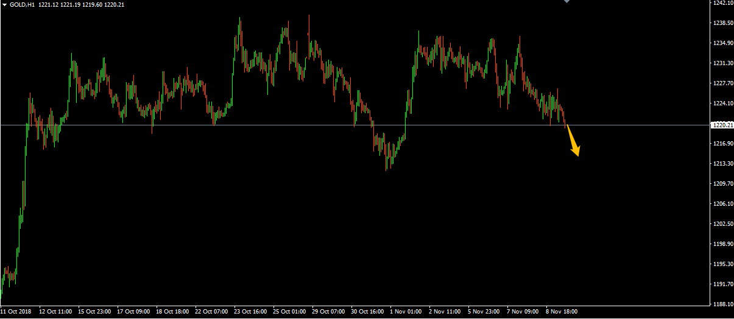Click the 11 Oct 2018 time label
Screen dimensions: 734x319
click(16, 312)
